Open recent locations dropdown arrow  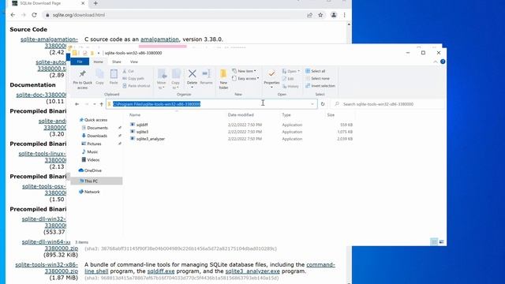(x=95, y=104)
